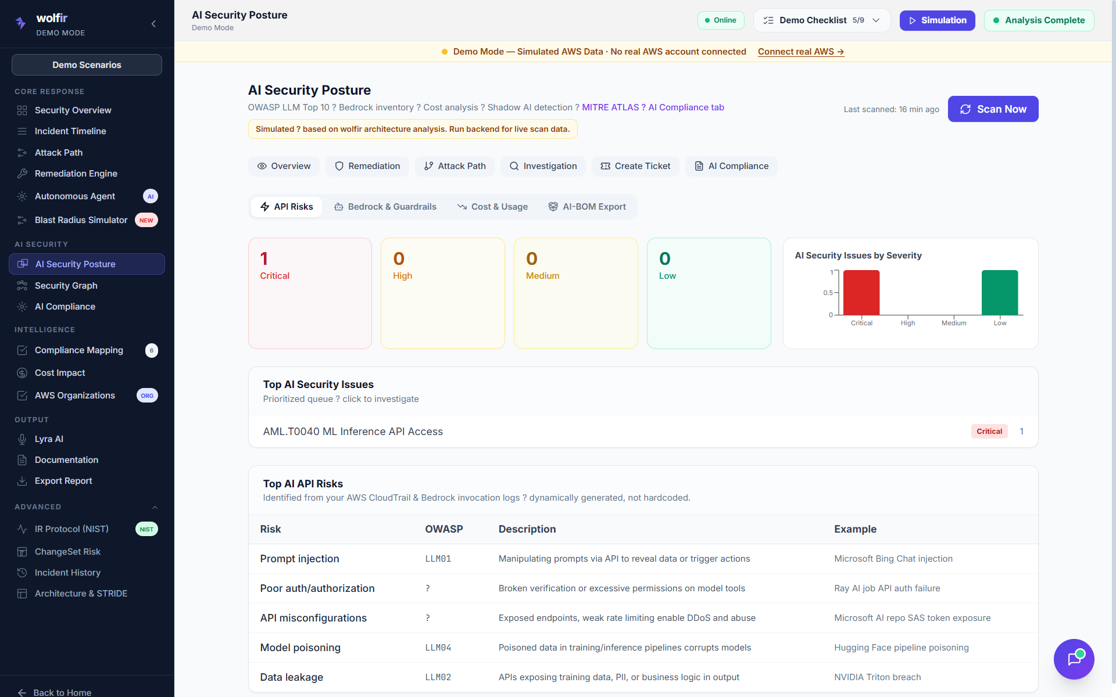This screenshot has width=1116, height=697.
Task: Open the Cost & Usage tab
Action: [x=492, y=207]
